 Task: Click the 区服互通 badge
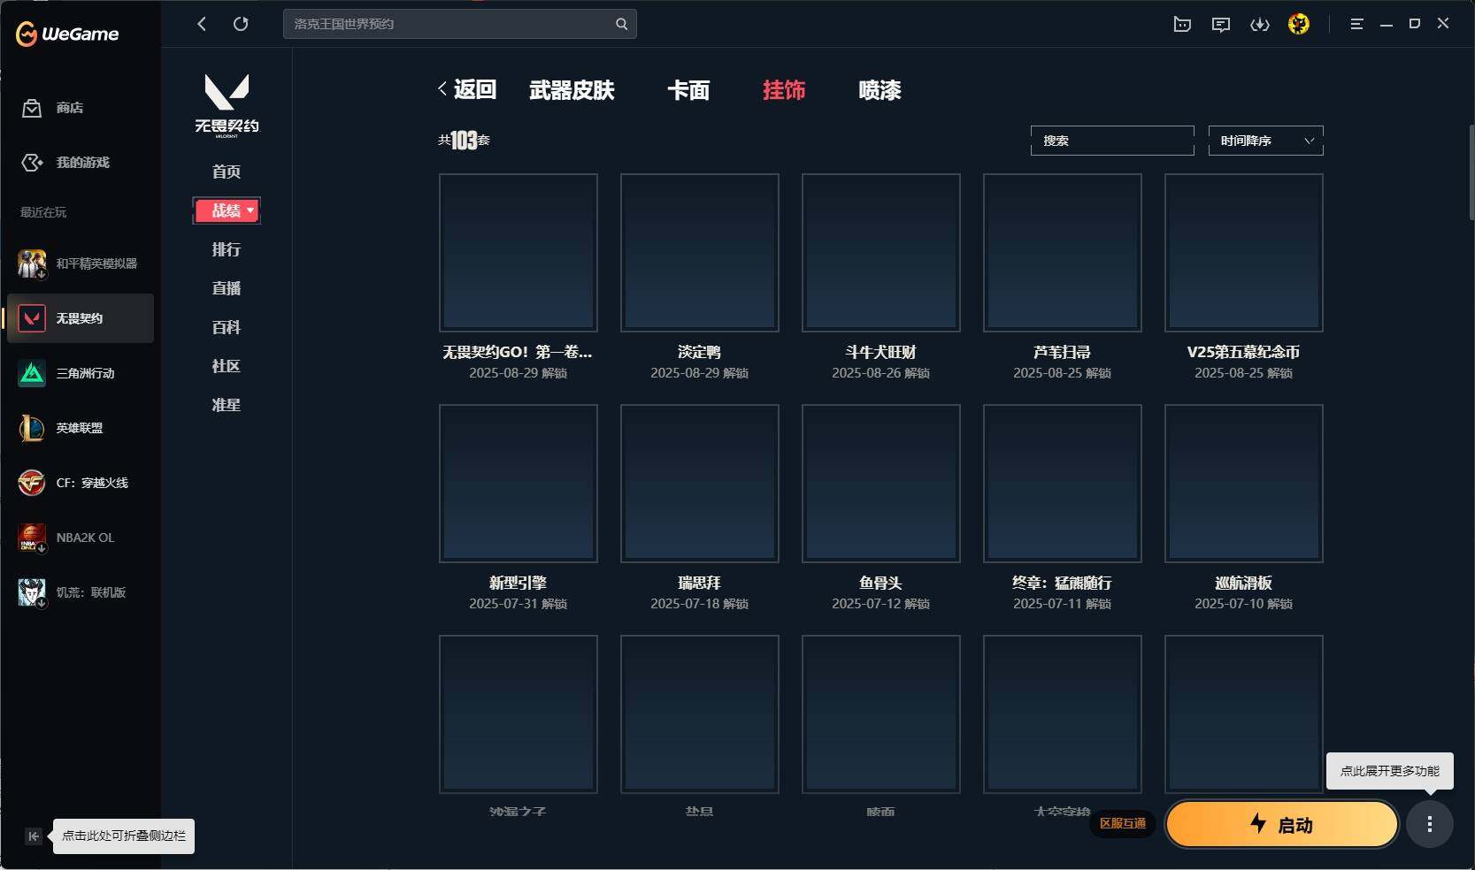pyautogui.click(x=1123, y=824)
